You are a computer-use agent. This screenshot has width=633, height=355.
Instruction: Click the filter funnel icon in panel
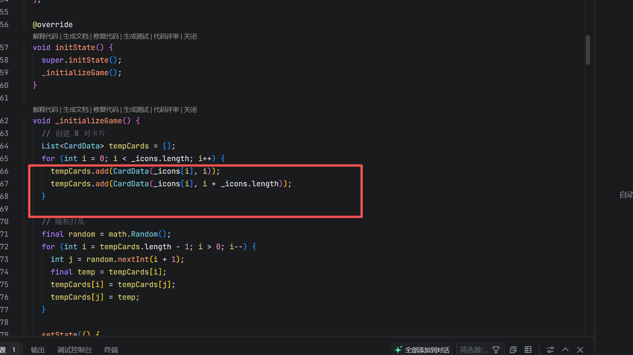(496, 350)
